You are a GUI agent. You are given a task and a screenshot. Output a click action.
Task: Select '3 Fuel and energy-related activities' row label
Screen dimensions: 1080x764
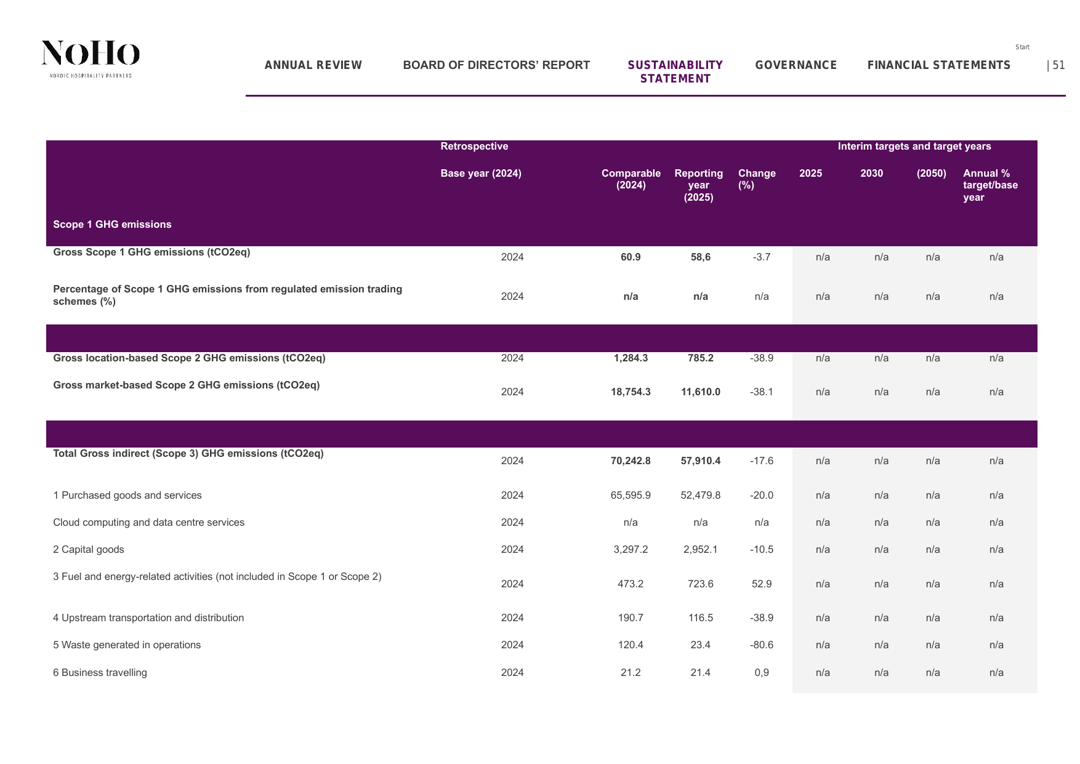point(217,577)
